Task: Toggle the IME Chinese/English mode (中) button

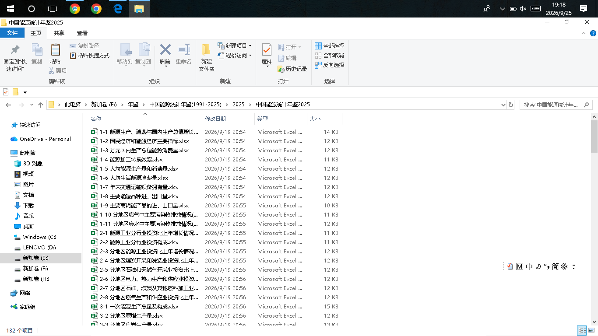Action: click(529, 266)
